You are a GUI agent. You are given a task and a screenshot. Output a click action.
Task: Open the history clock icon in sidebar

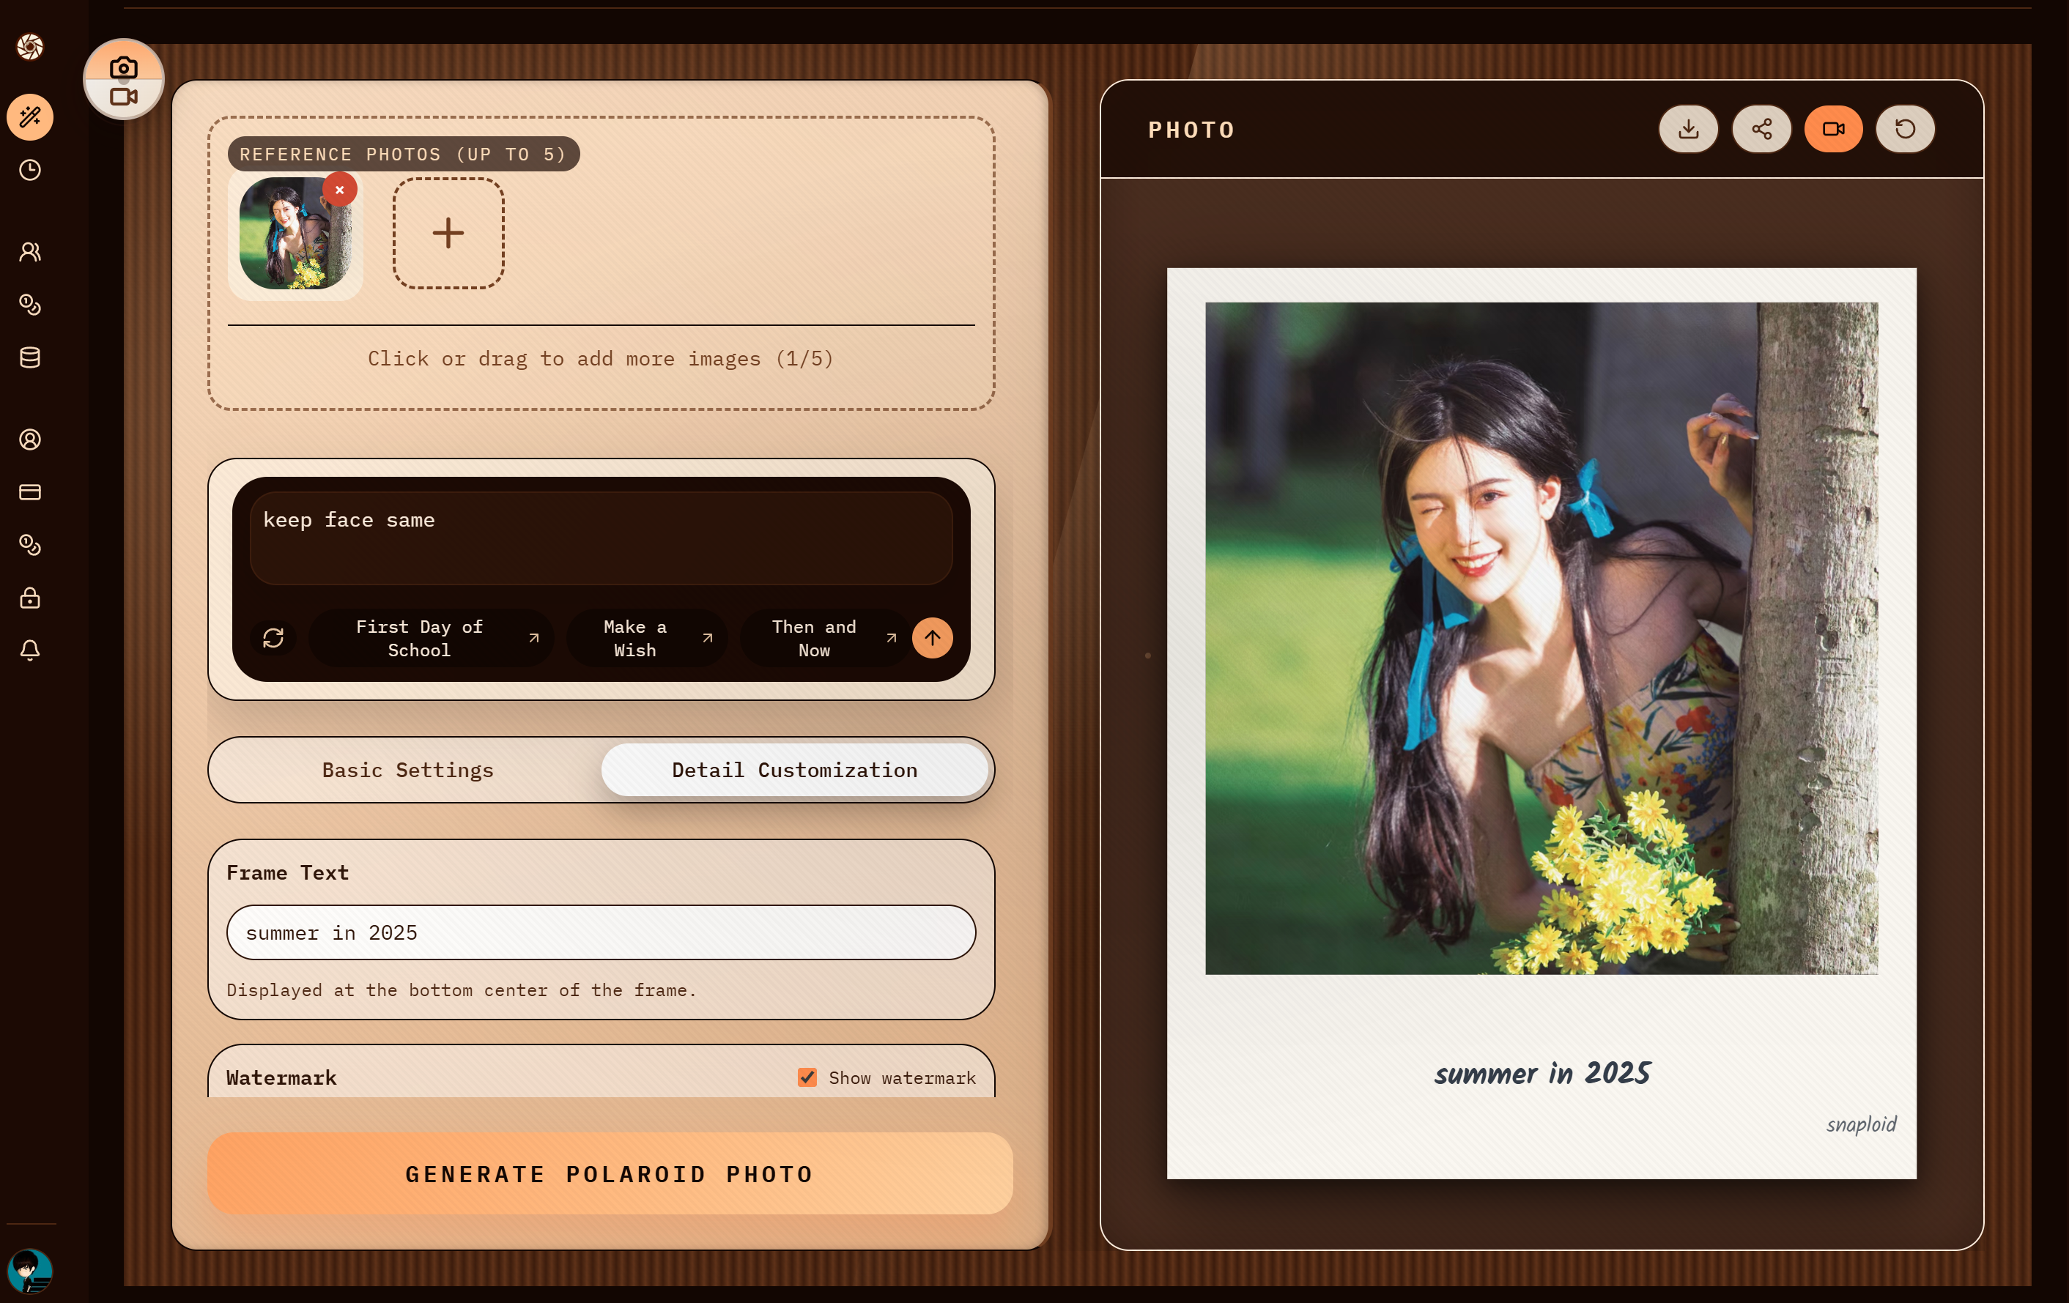[30, 170]
